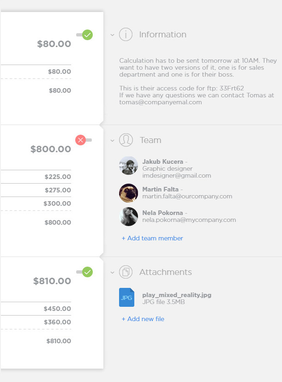This screenshot has height=382, width=282.
Task: Click Martin Falta's pug avatar
Action: point(128,193)
